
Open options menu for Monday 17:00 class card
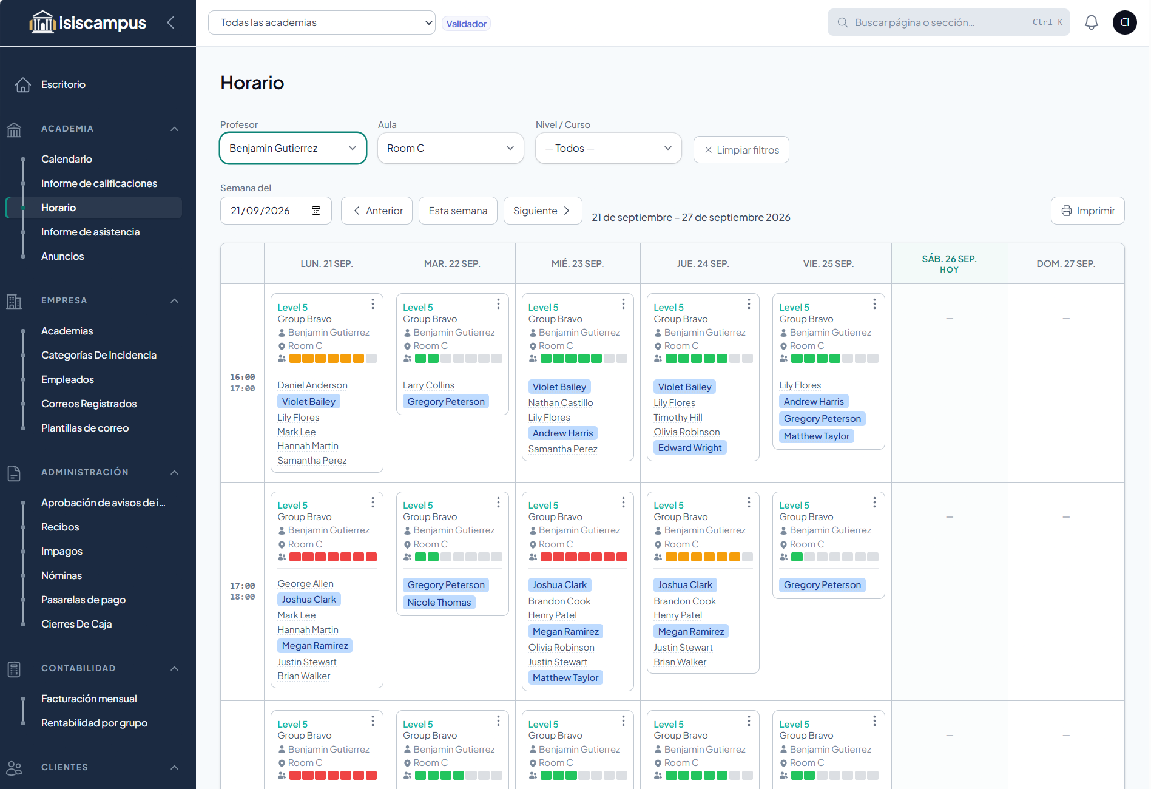[373, 502]
